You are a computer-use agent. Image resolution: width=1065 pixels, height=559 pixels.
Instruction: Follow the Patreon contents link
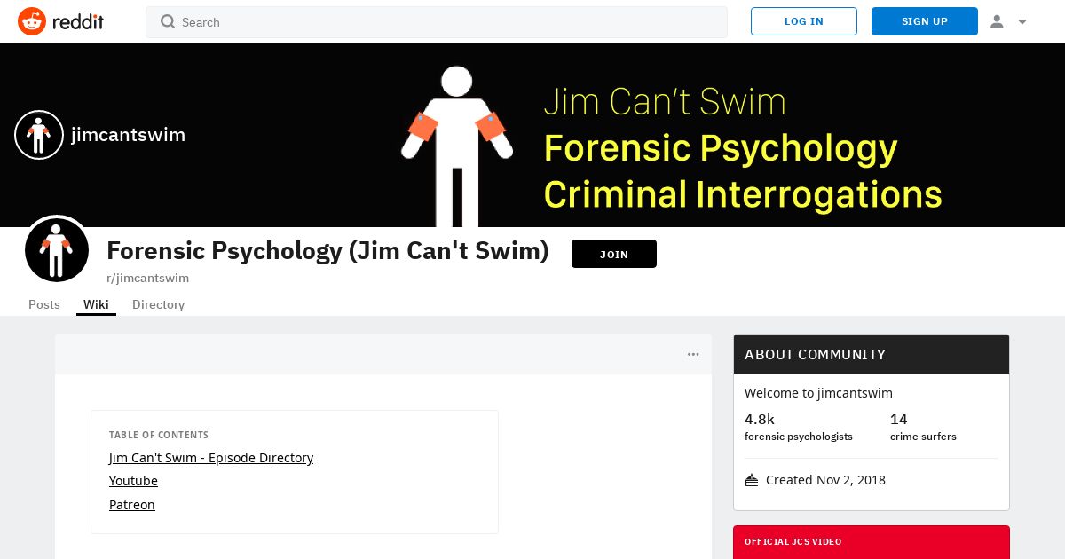132,505
